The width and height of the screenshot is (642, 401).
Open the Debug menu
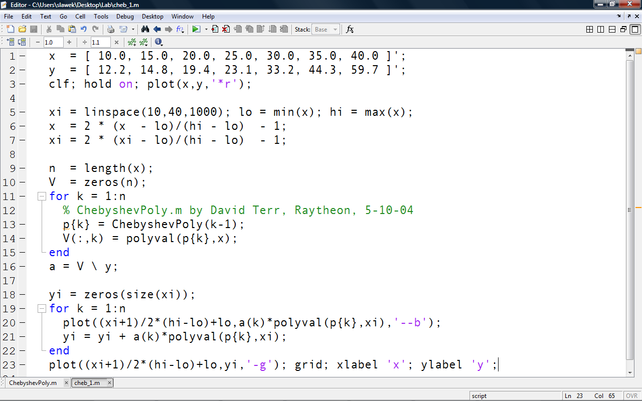[125, 17]
